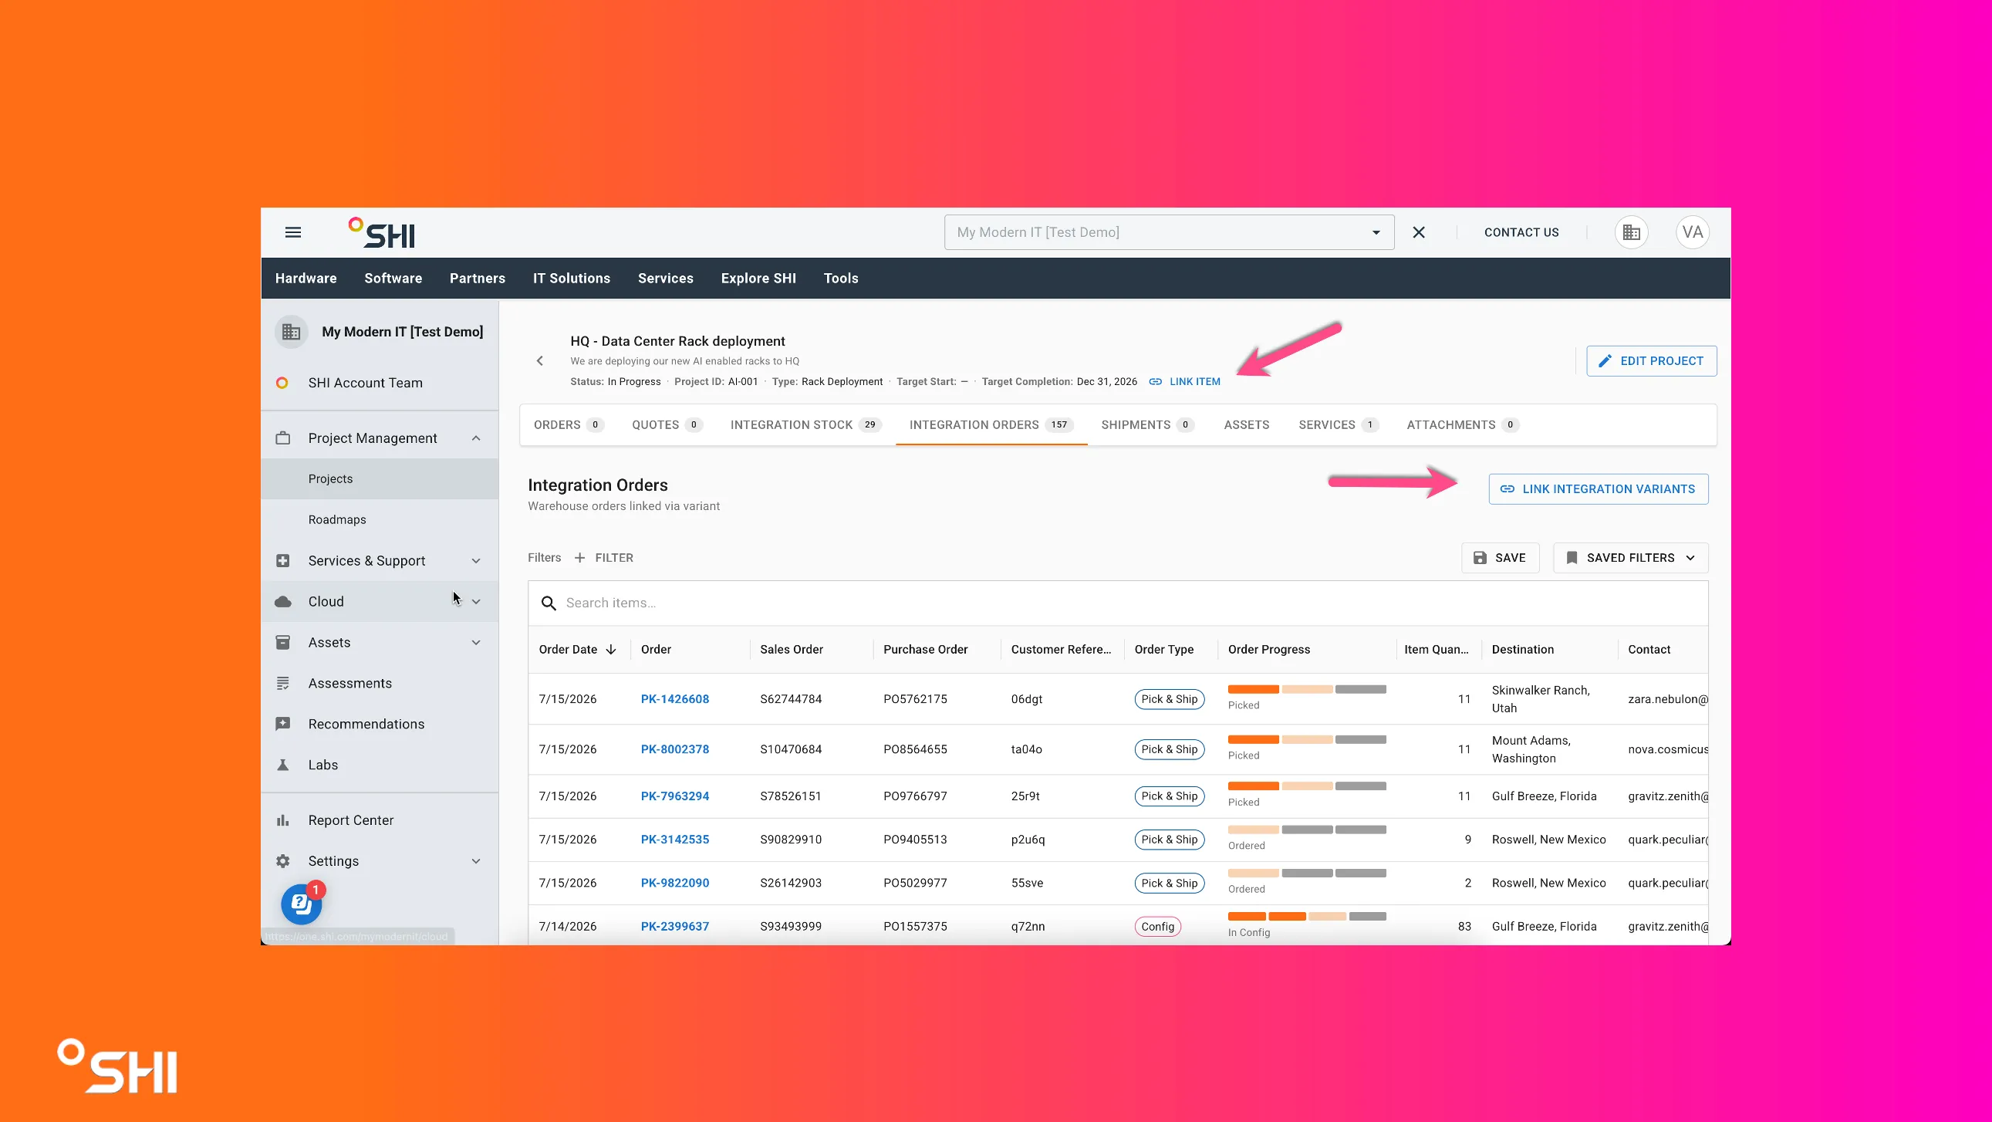Open the Report Center chart icon
This screenshot has width=1992, height=1122.
coord(283,820)
